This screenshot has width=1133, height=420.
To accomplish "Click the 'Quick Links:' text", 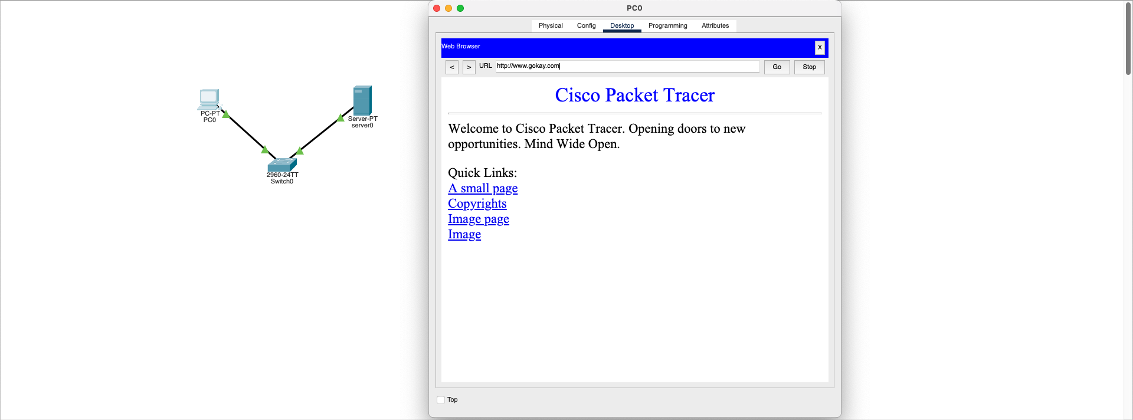I will click(x=482, y=173).
